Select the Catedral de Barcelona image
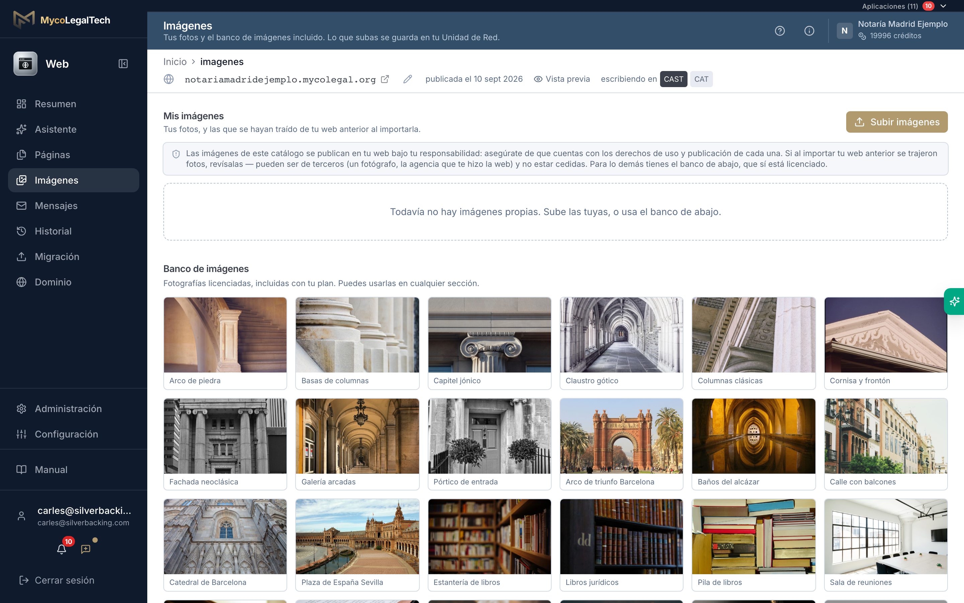964x603 pixels. tap(225, 545)
